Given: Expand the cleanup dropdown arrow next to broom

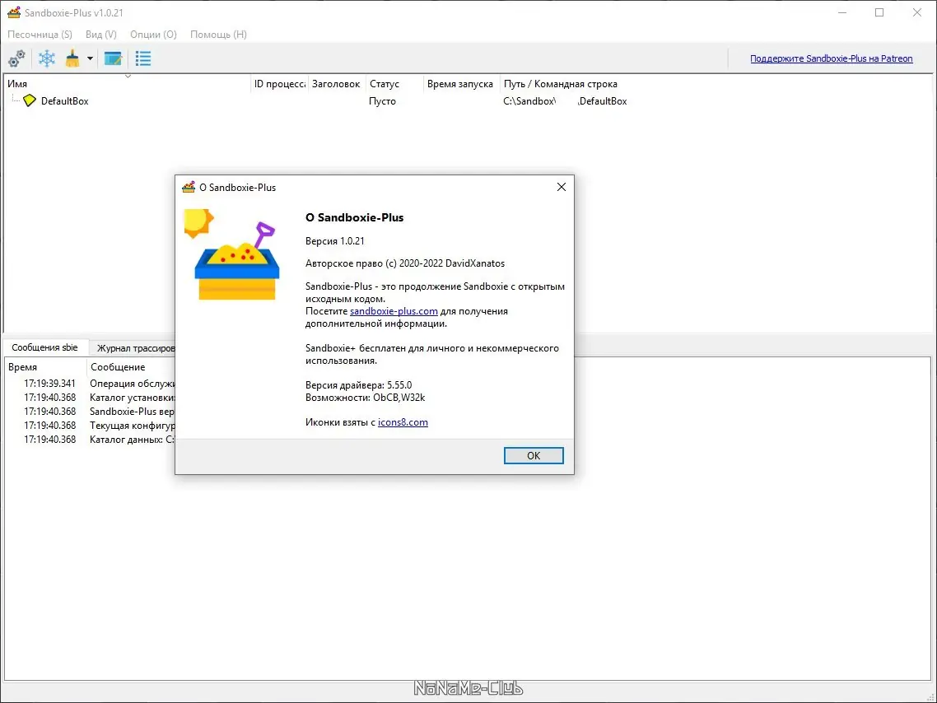Looking at the screenshot, I should pyautogui.click(x=90, y=58).
